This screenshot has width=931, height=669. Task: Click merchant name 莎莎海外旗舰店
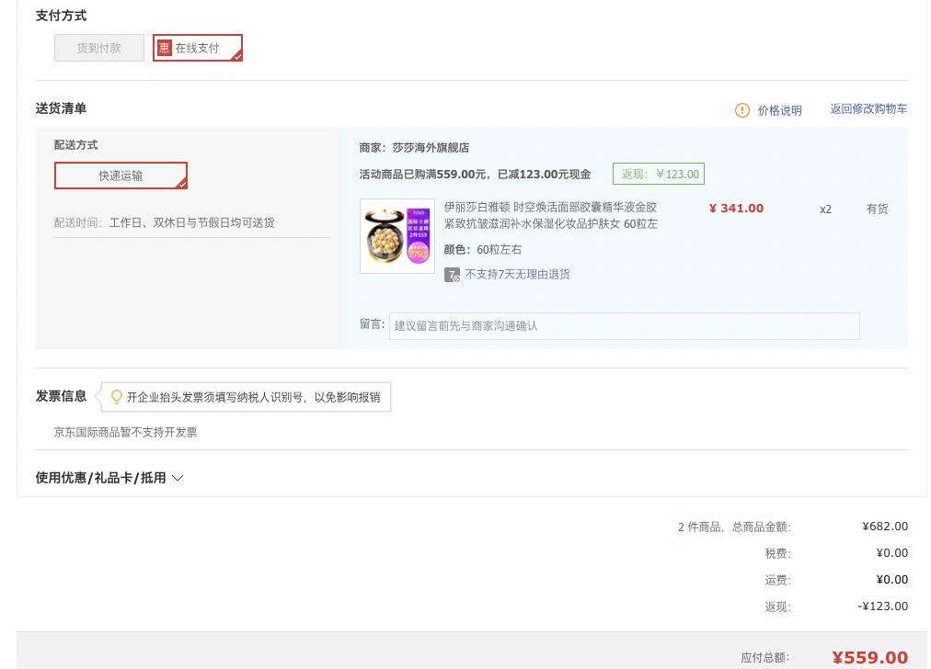click(x=431, y=148)
